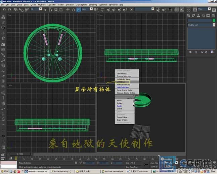Open the Render Scene dialog icon
Viewport: 217px width, 174px height.
tap(195, 10)
